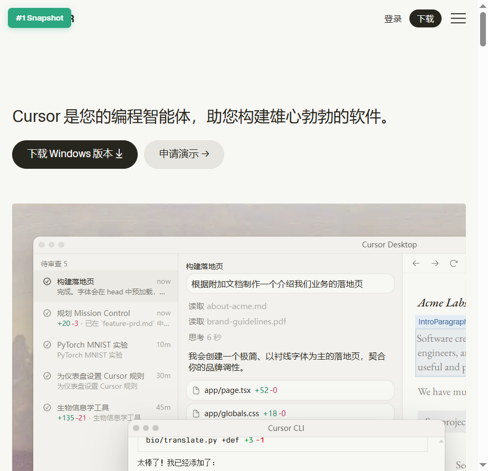488x471 pixels.
Task: Click check icon beside 规划 Mission Control
Action: (x=47, y=313)
